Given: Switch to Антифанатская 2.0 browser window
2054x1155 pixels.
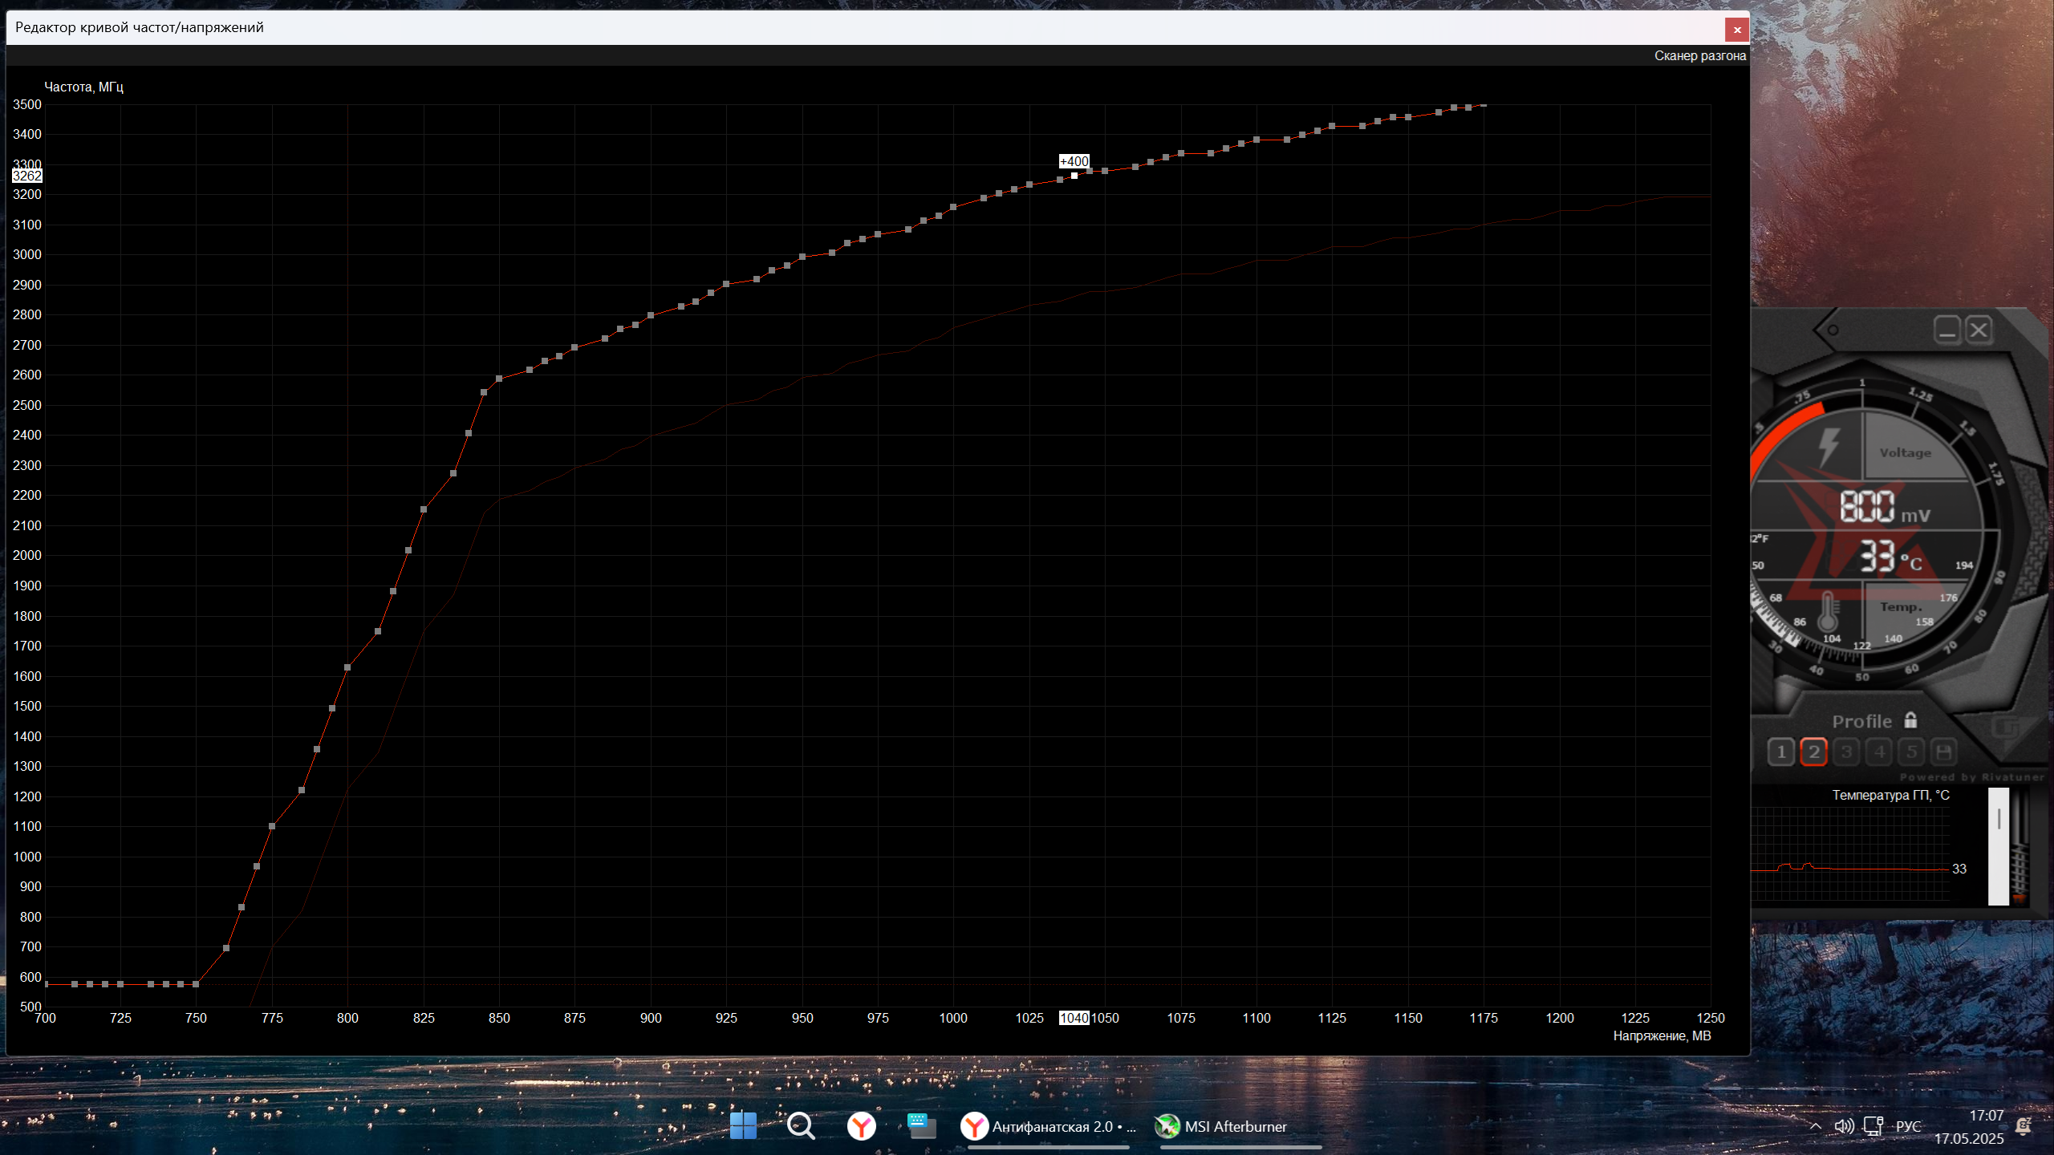Looking at the screenshot, I should (x=1049, y=1126).
